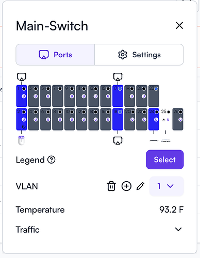Open the Legend help question mark
The width and height of the screenshot is (200, 258).
52,159
